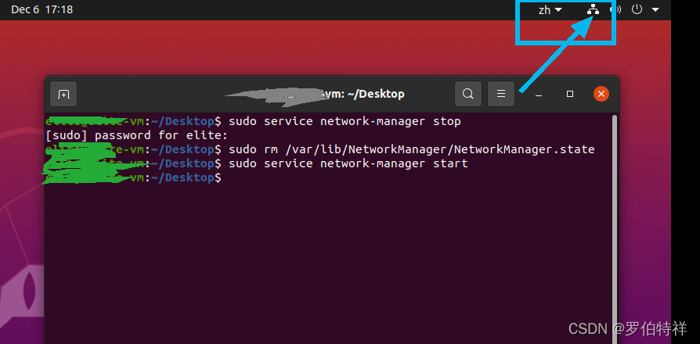Click the sudo password prompt line
700x344 pixels.
(137, 135)
